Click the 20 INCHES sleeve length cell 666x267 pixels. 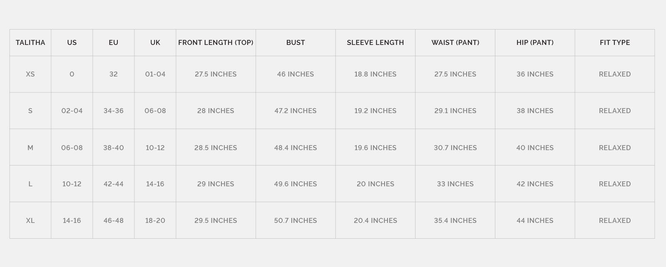pos(375,184)
